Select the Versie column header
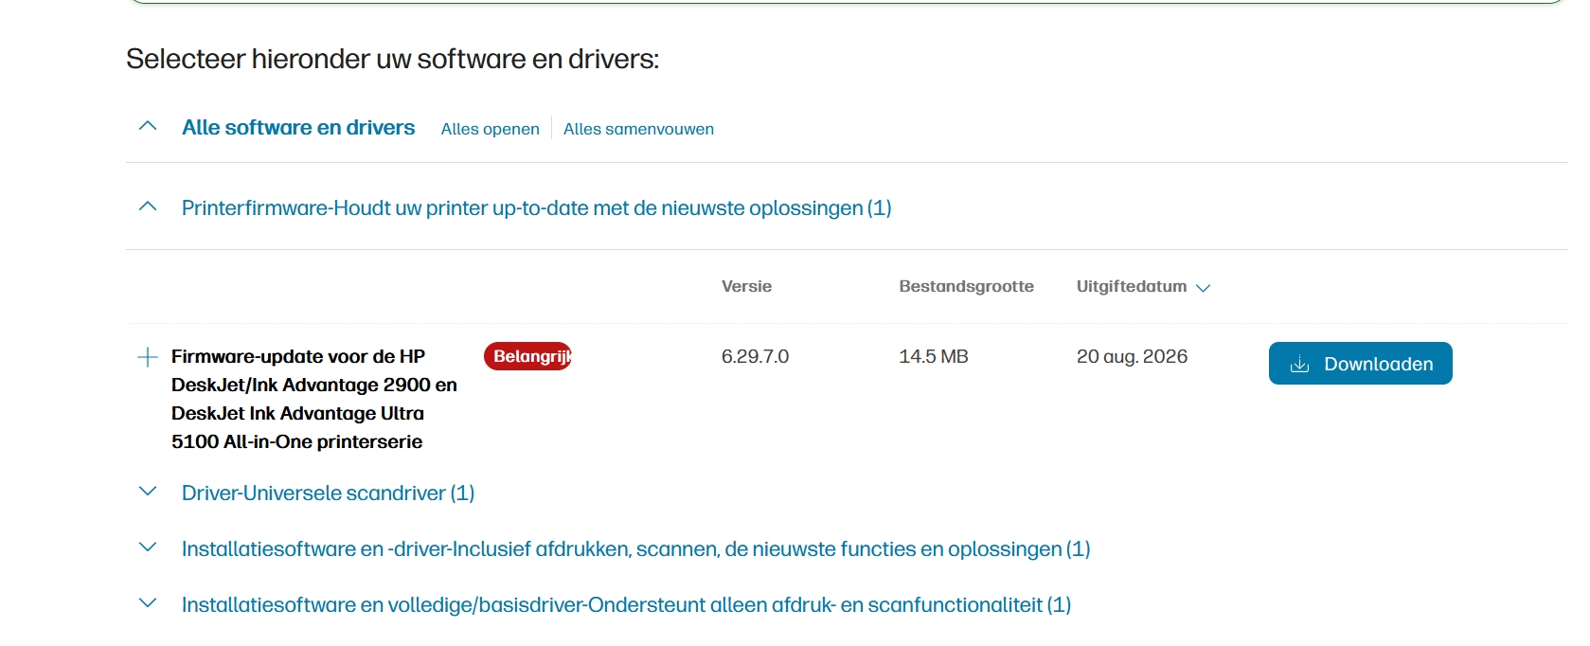 coord(746,286)
